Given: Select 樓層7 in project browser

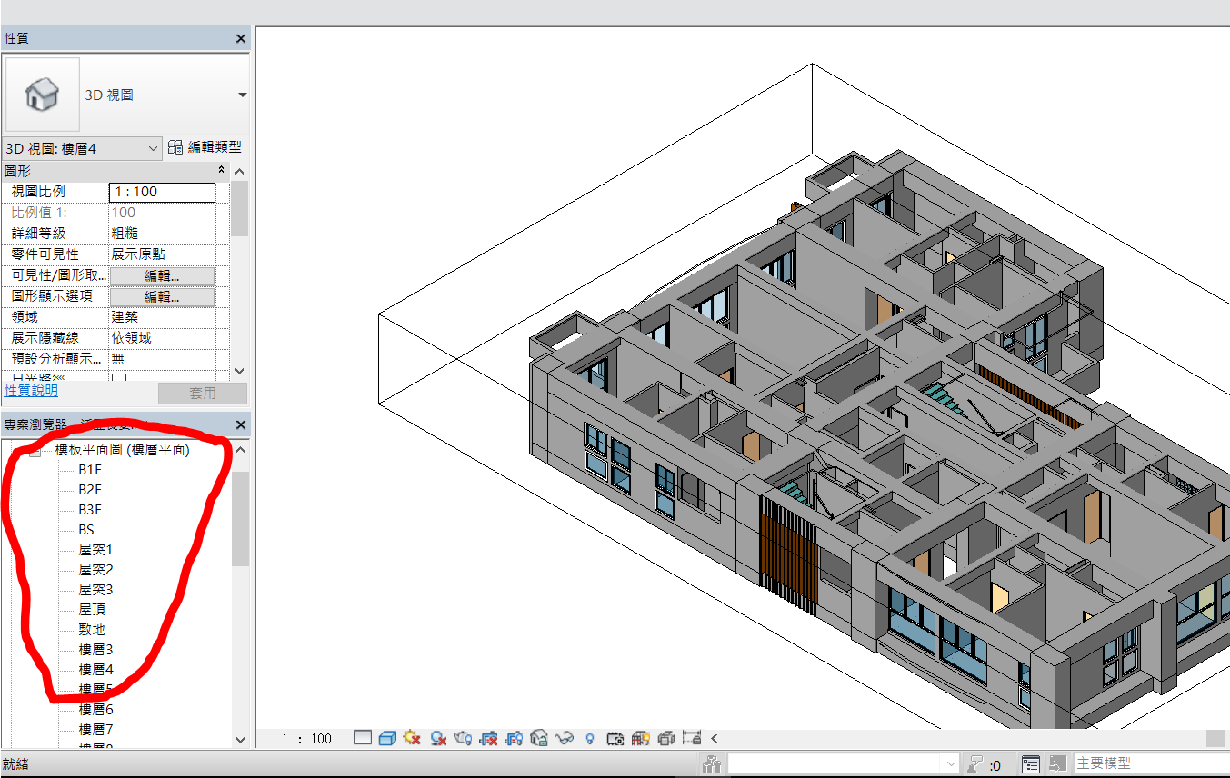Looking at the screenshot, I should [95, 730].
